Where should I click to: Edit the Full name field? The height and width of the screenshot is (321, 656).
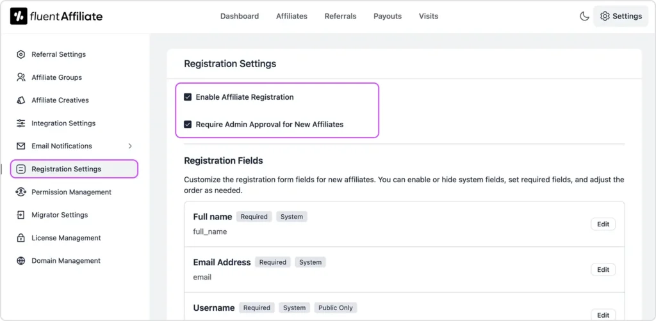coord(603,224)
